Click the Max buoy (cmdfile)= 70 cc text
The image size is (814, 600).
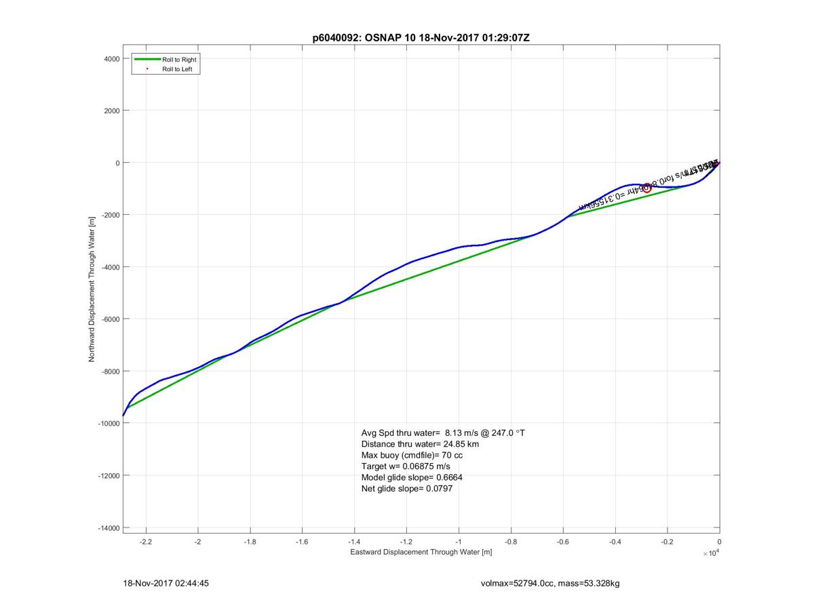(412, 455)
